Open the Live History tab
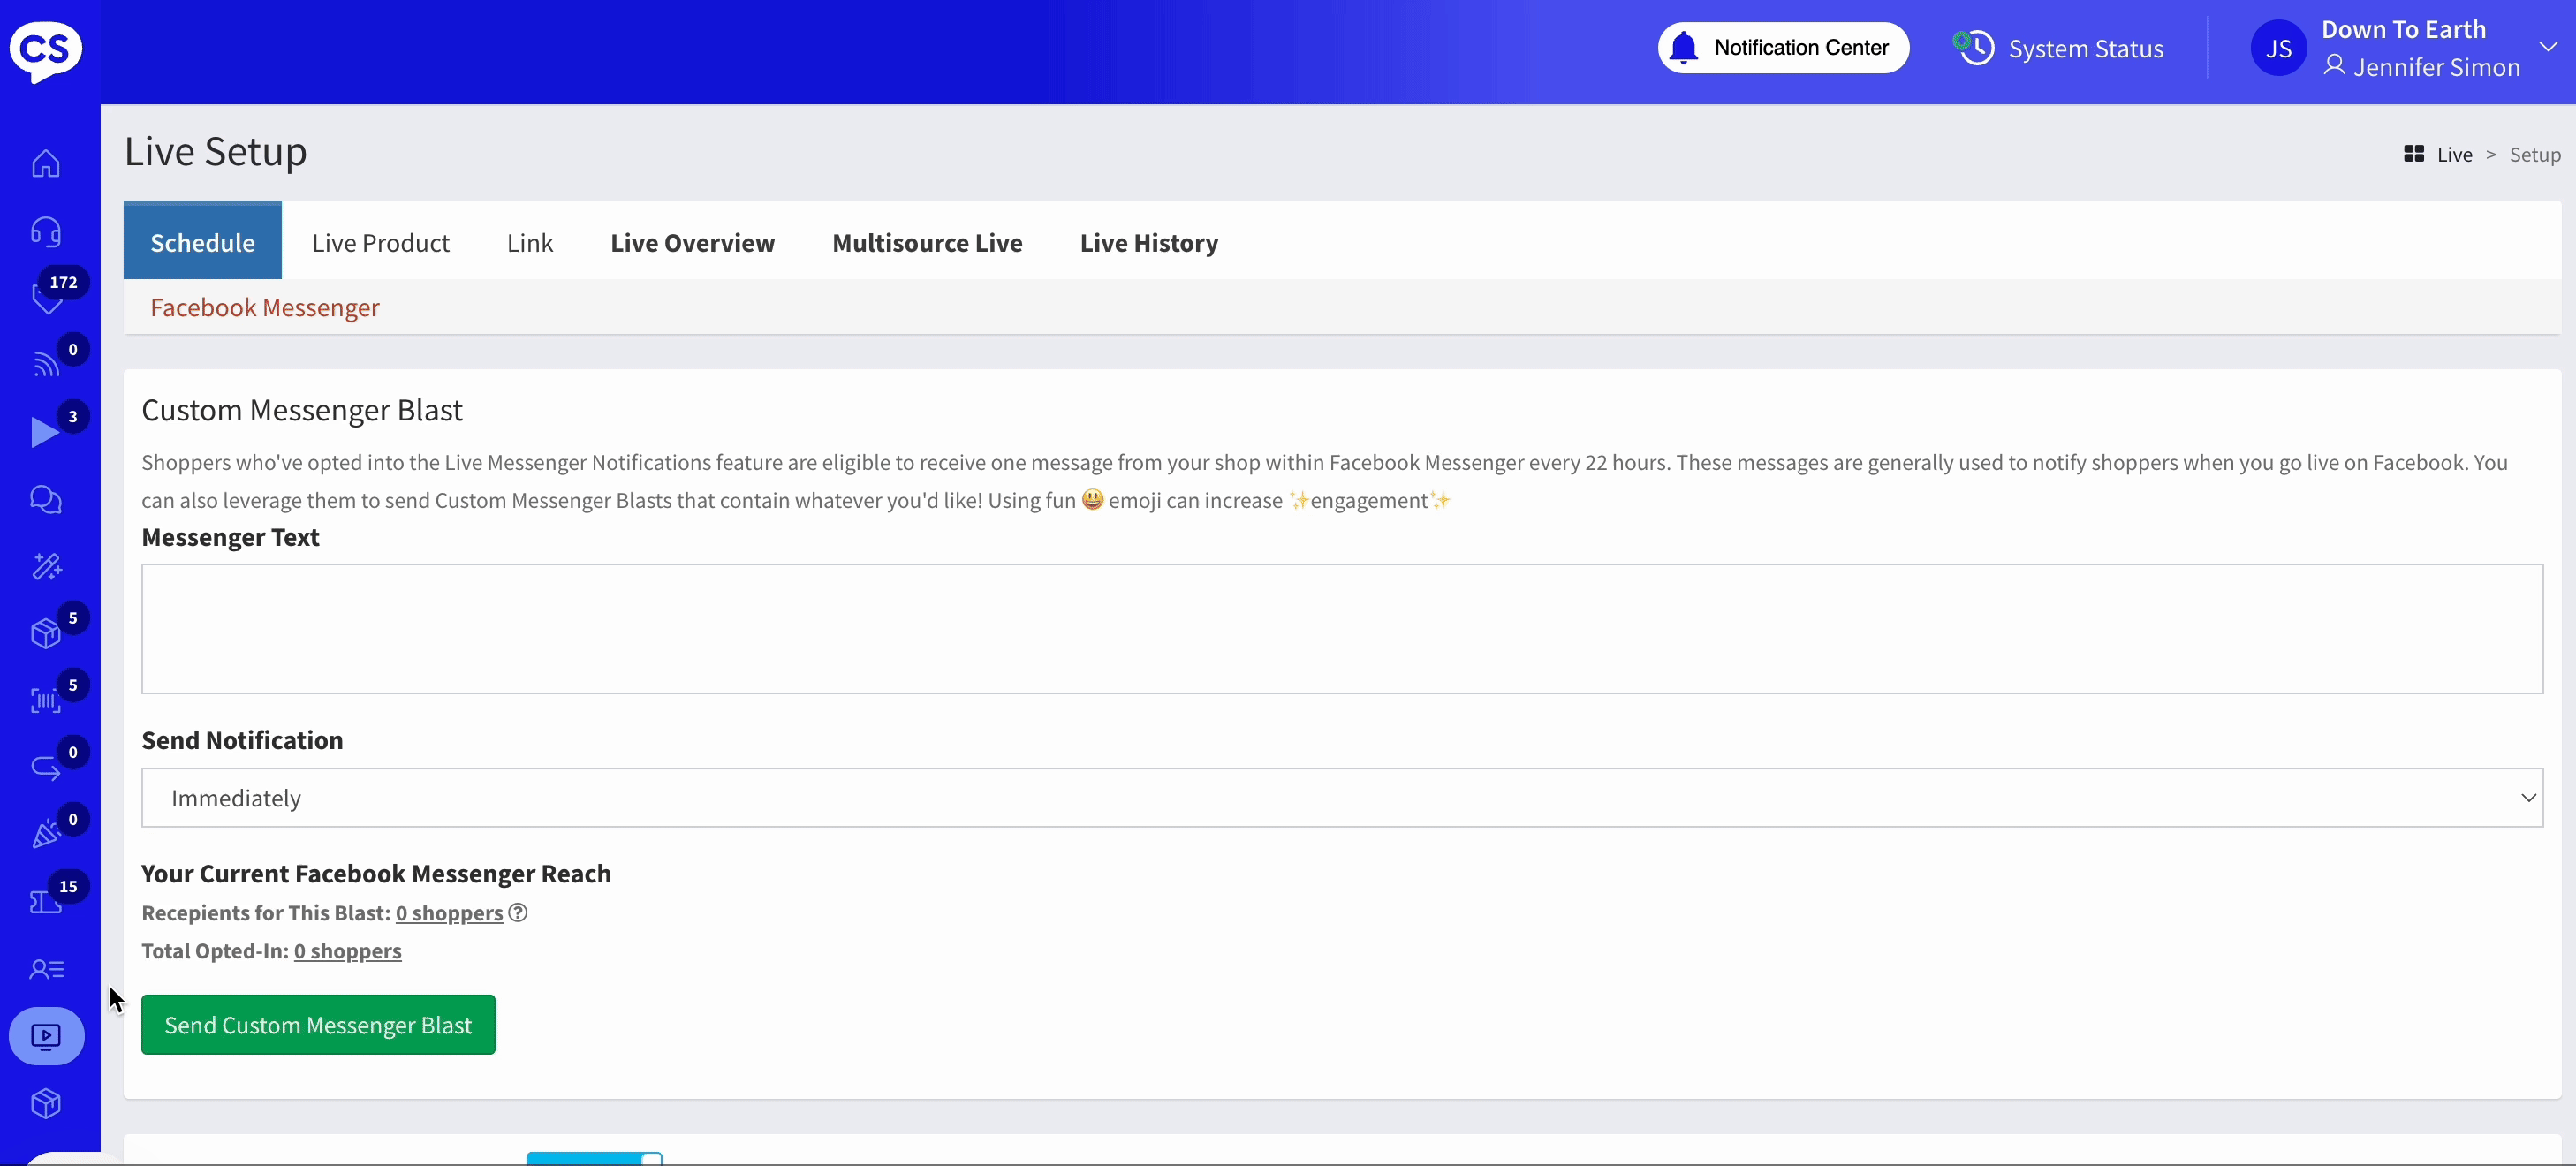This screenshot has height=1166, width=2576. 1148,242
